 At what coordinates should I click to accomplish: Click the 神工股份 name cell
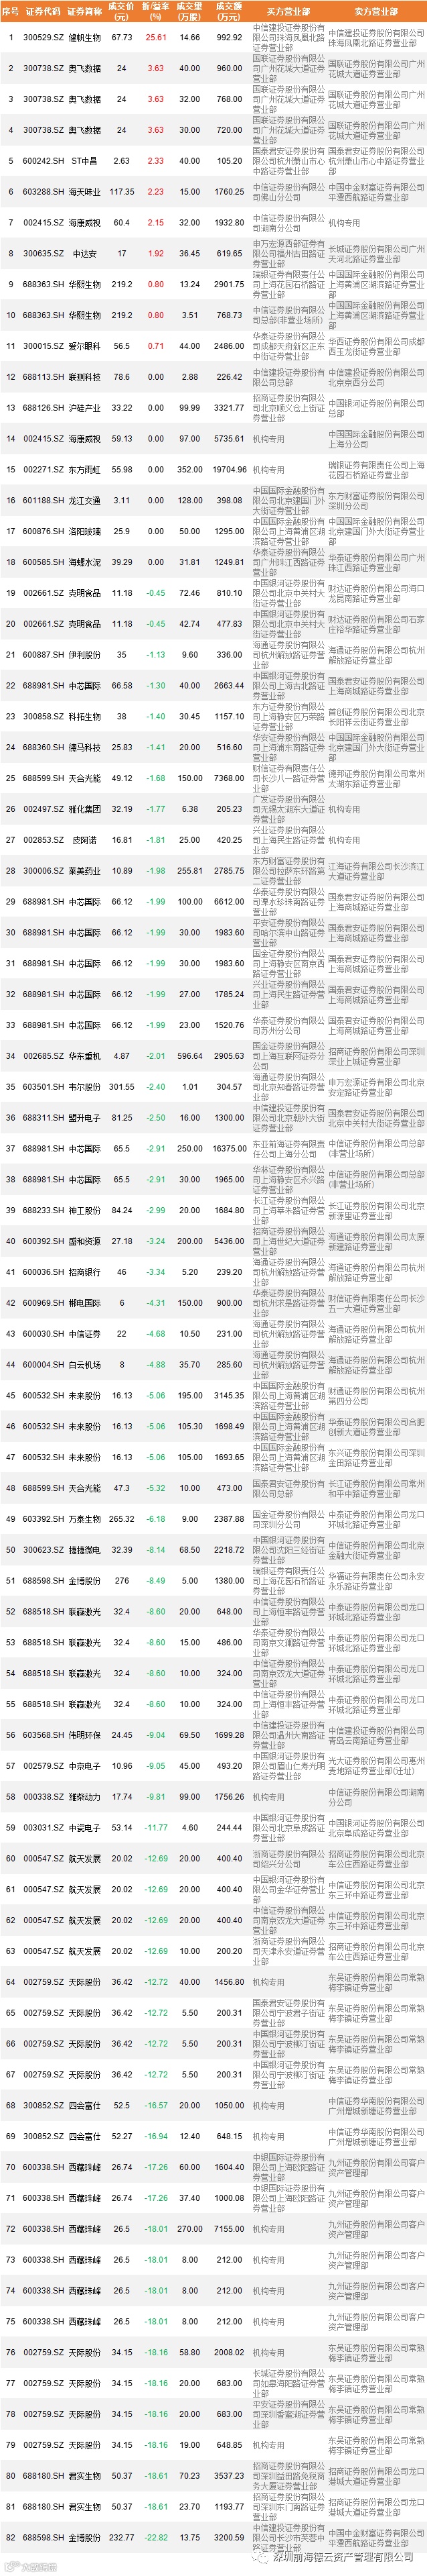(x=84, y=1211)
